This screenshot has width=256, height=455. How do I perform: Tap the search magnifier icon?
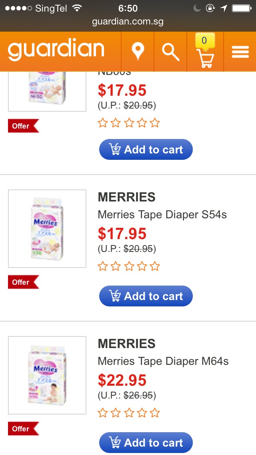pos(170,52)
